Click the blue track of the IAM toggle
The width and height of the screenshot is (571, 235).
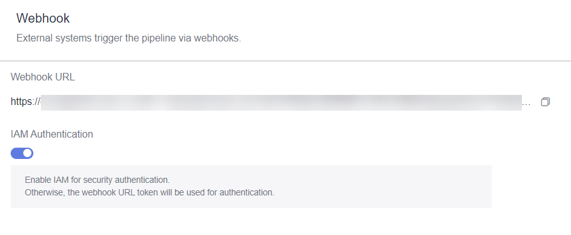(x=16, y=153)
